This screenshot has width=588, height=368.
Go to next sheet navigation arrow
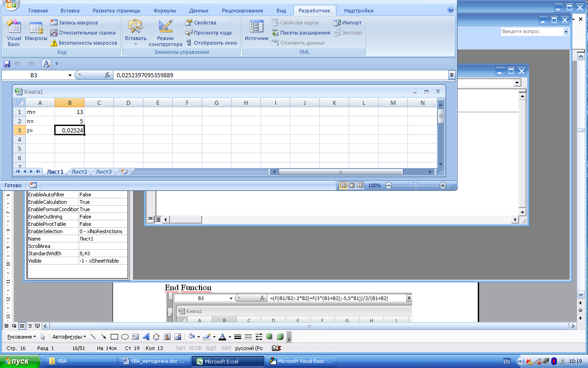coord(32,172)
